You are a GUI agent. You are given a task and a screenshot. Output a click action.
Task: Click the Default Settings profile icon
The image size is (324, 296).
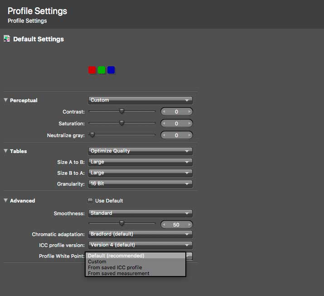(7, 39)
